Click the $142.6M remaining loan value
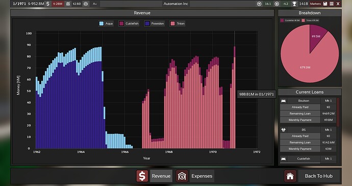The width and height of the screenshot is (352, 186). pos(328,142)
